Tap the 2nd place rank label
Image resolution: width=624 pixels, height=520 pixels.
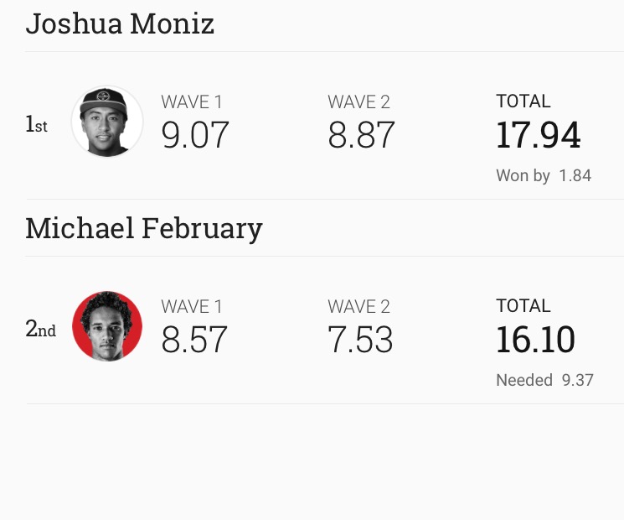pos(40,329)
